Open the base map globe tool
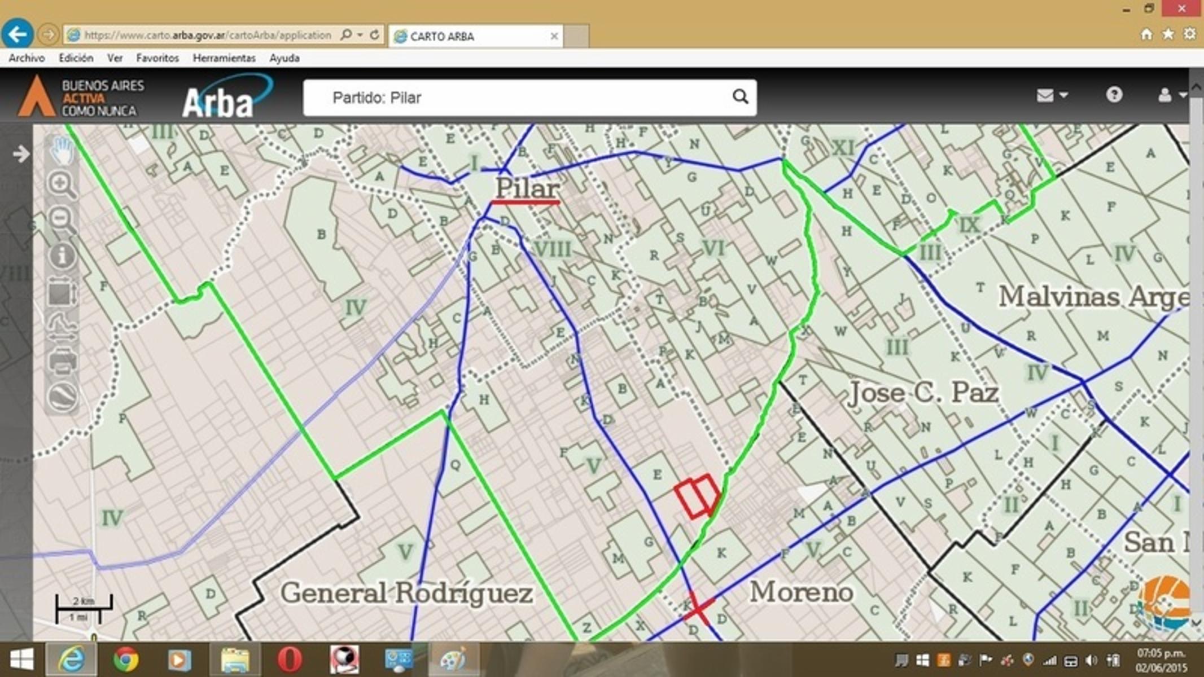This screenshot has width=1204, height=677. (62, 396)
